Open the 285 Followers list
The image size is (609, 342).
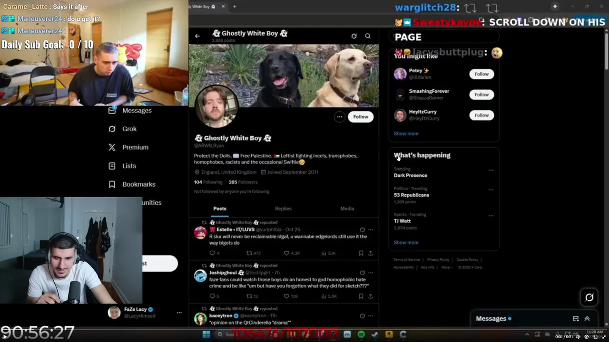[243, 182]
